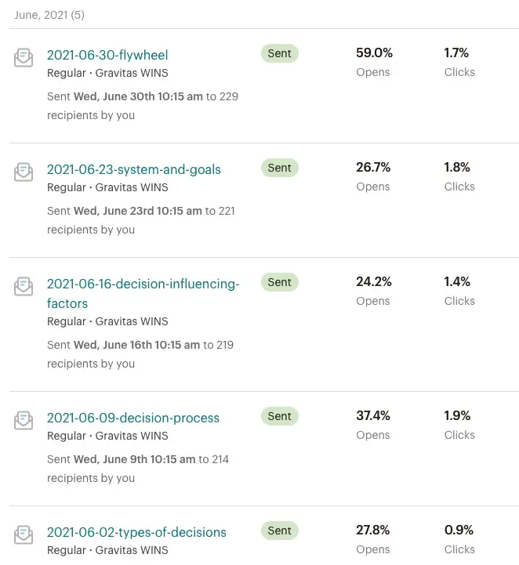
Task: Click the email icon beside 2021-06-09-decision-process
Action: [24, 421]
